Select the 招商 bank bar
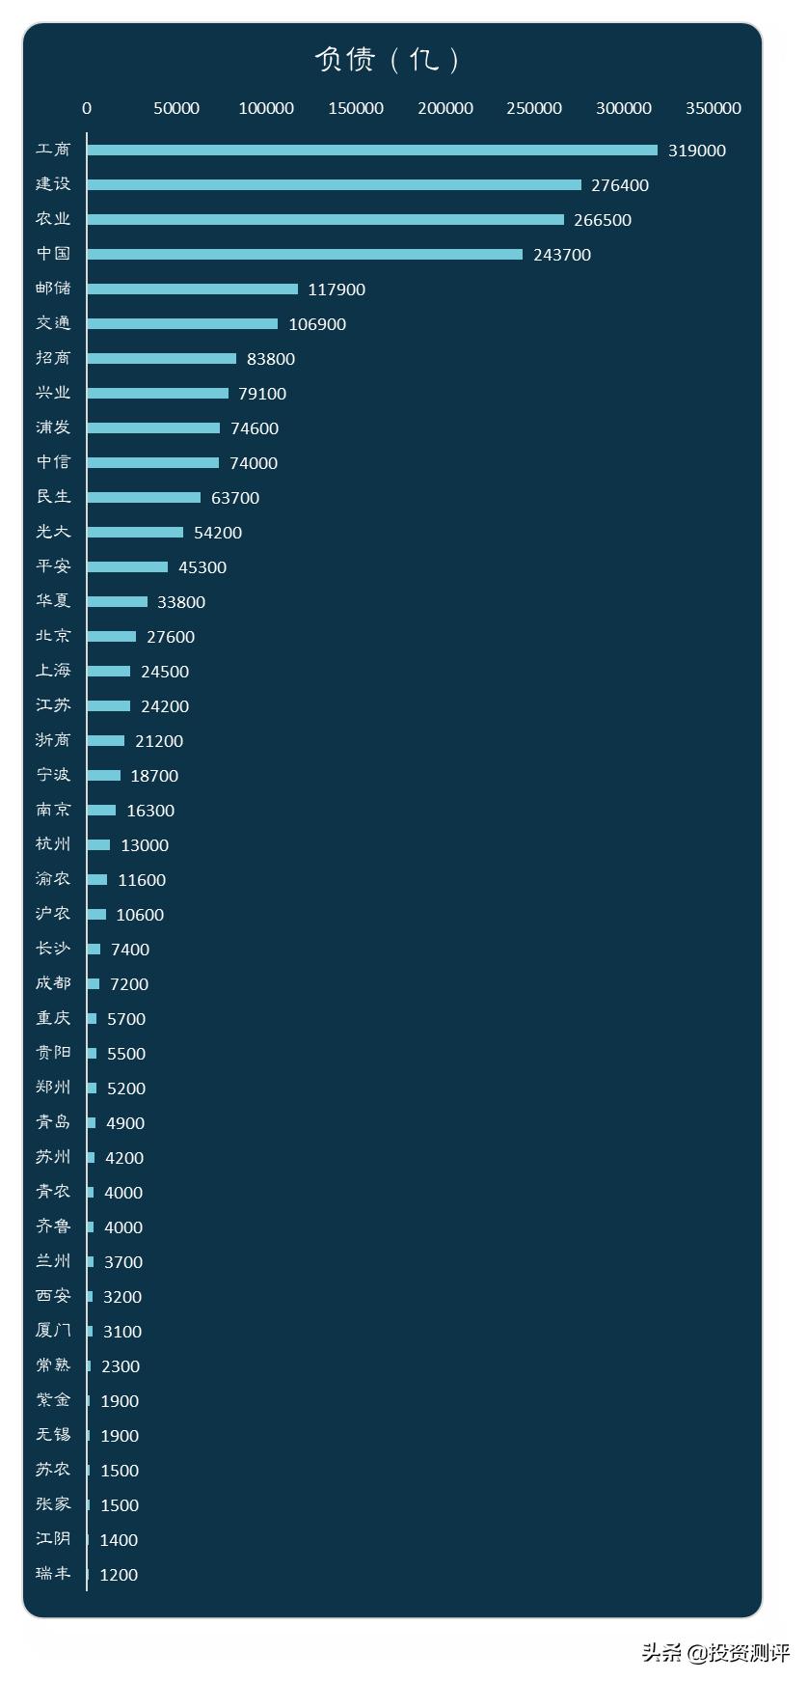 point(161,359)
